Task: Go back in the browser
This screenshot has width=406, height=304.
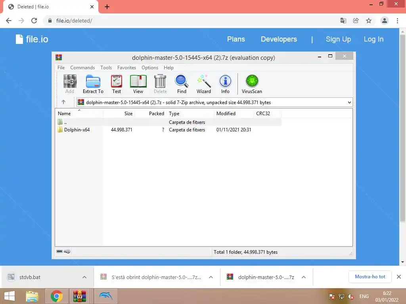Action: point(9,21)
